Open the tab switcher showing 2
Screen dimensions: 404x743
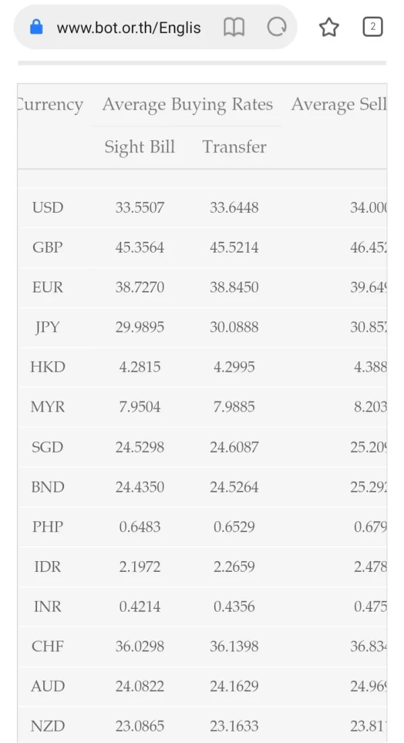[372, 27]
